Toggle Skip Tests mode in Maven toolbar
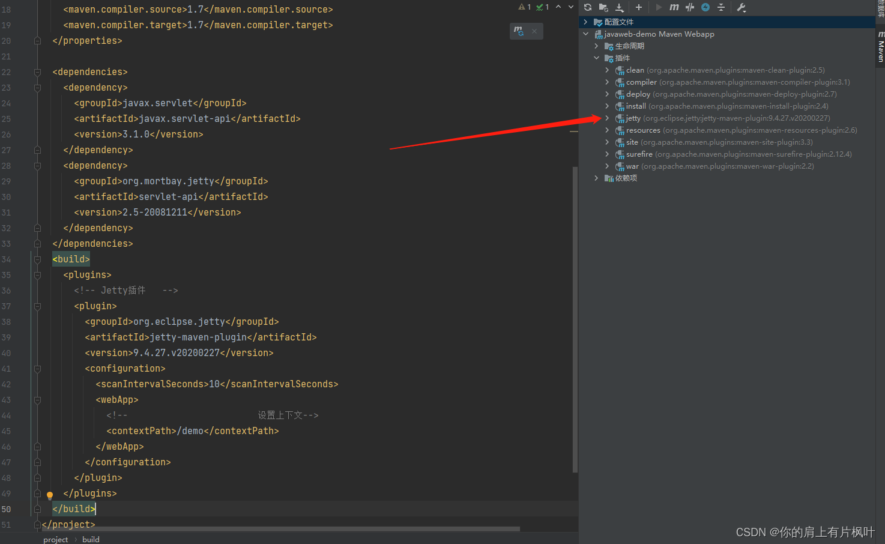885x544 pixels. click(x=689, y=7)
